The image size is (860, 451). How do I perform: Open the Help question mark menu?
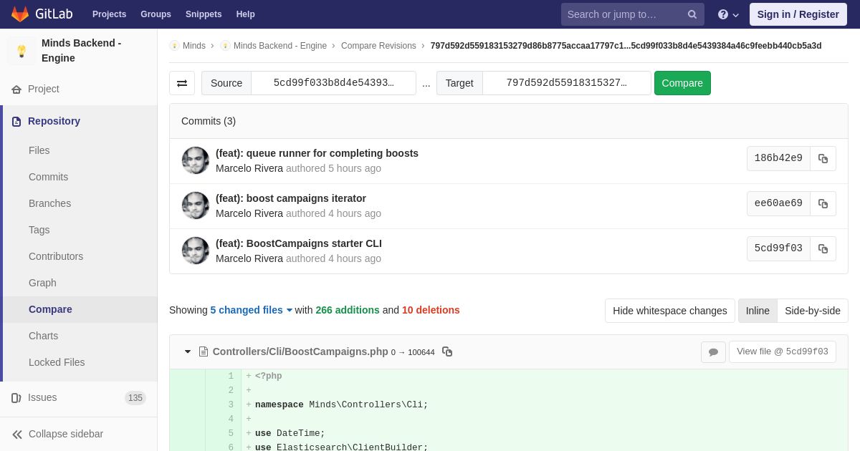pos(728,14)
